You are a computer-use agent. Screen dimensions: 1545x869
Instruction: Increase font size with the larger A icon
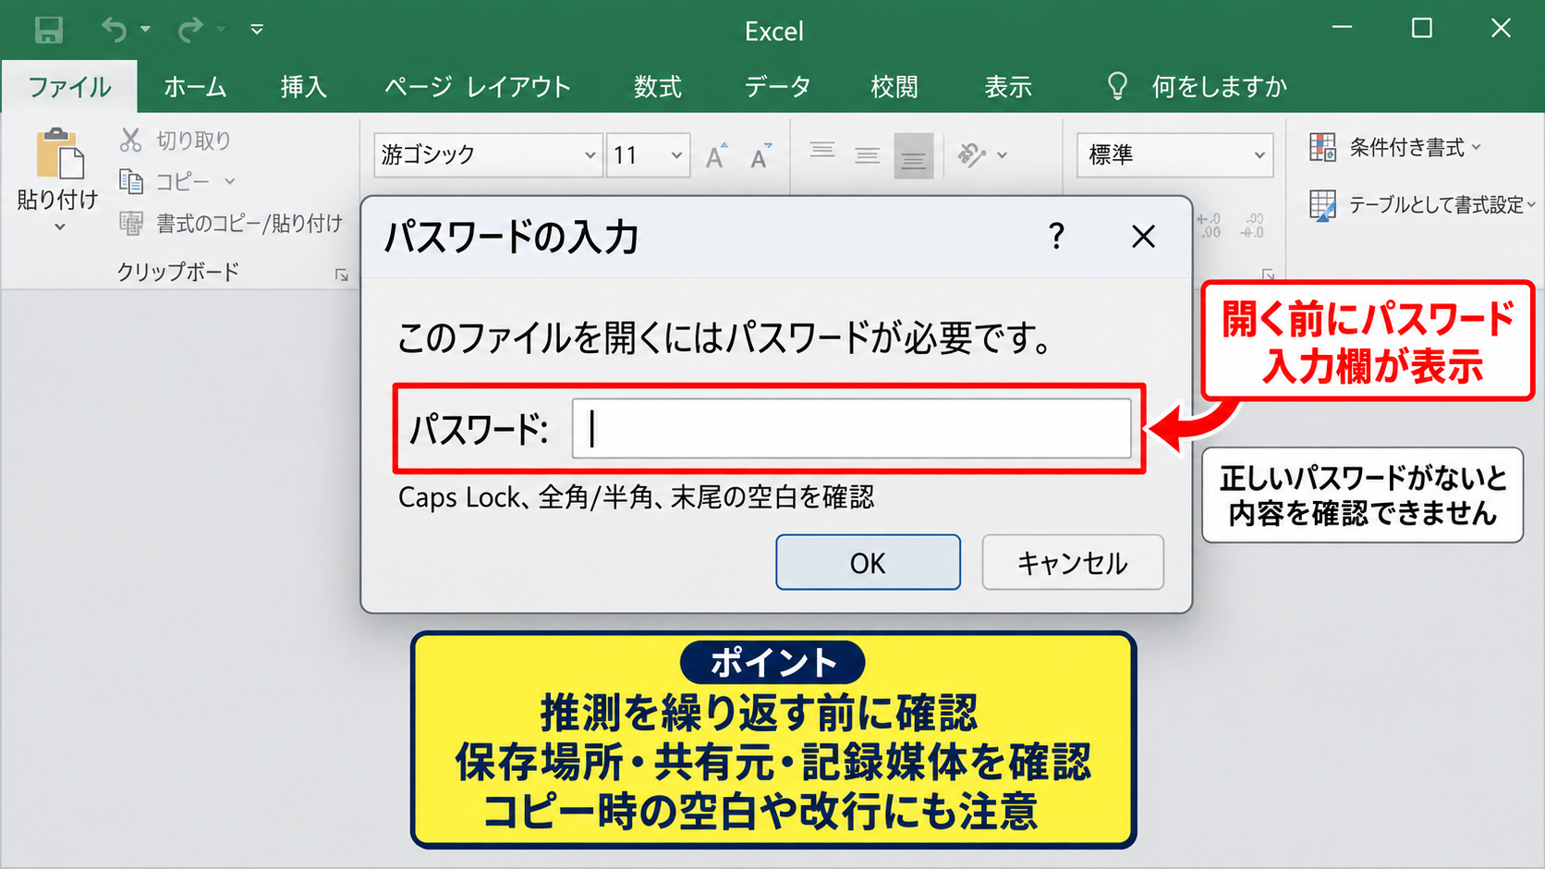(x=716, y=156)
